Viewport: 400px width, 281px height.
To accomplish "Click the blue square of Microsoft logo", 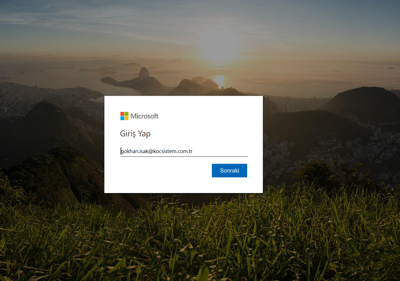I will pos(122,118).
